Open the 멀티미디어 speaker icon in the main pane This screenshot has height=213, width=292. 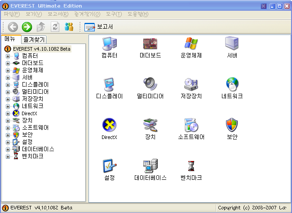[x=150, y=84]
